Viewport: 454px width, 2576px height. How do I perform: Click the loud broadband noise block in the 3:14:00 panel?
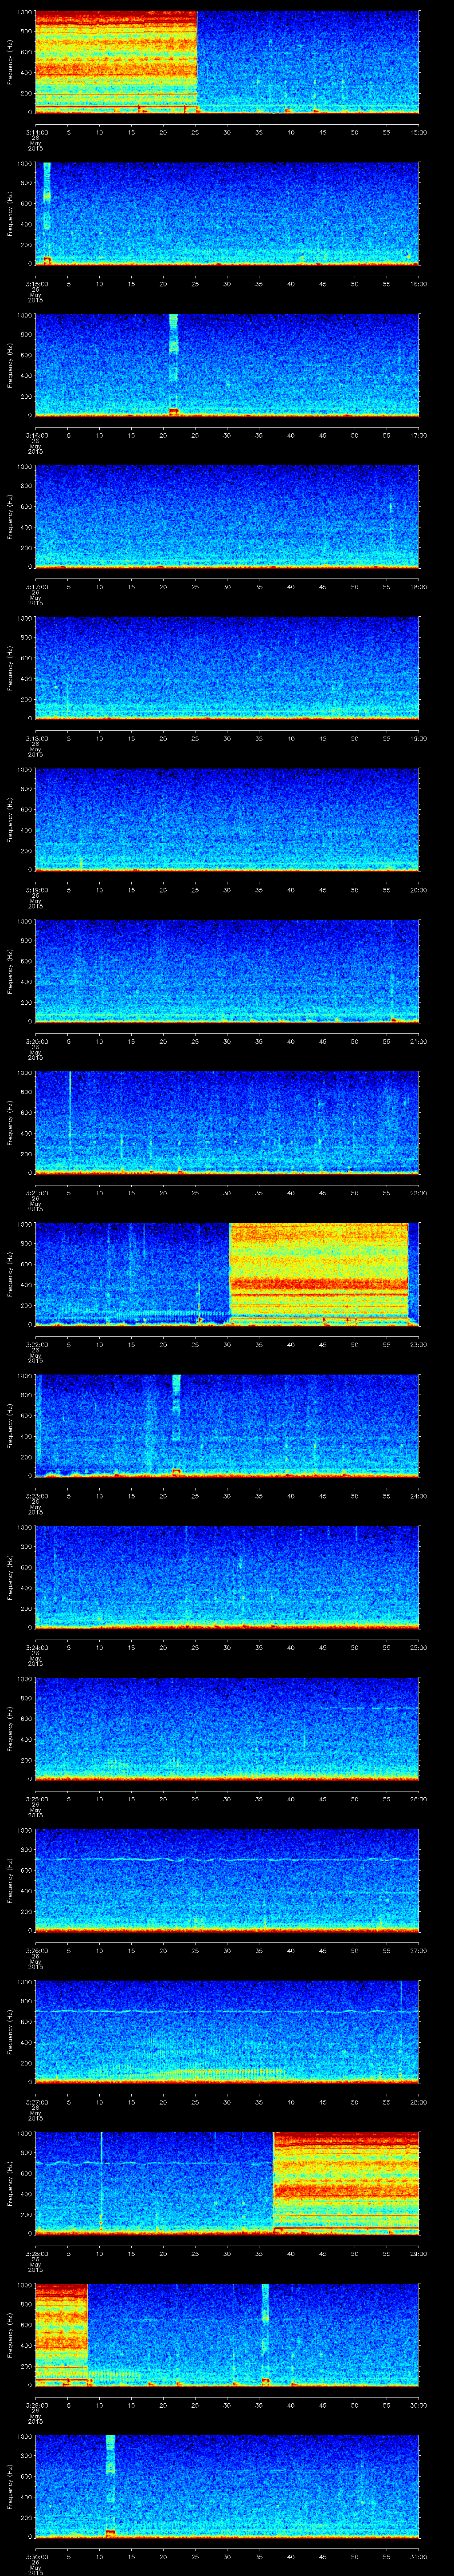pyautogui.click(x=117, y=62)
